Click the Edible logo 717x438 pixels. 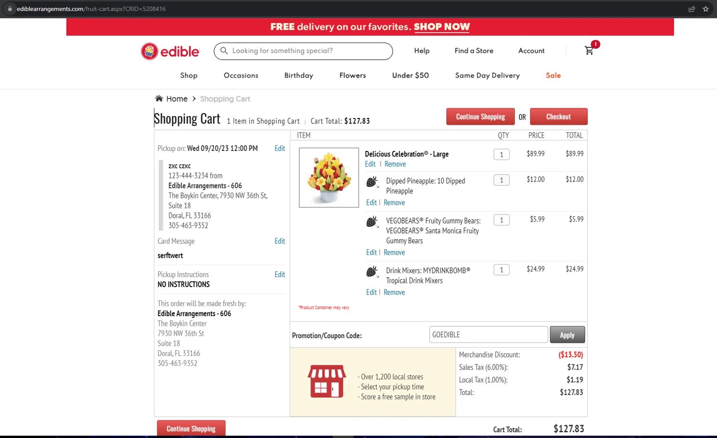(x=170, y=51)
